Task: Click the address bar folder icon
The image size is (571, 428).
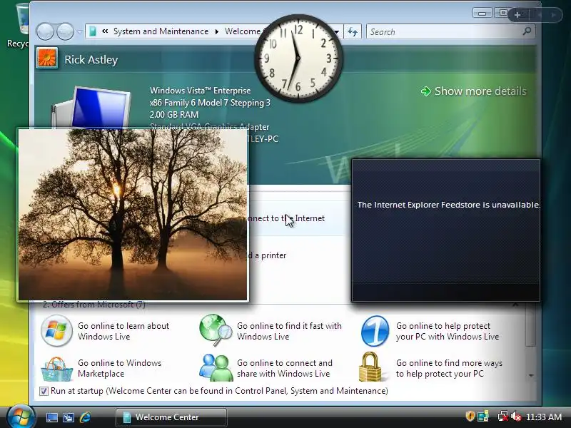Action: click(x=93, y=31)
